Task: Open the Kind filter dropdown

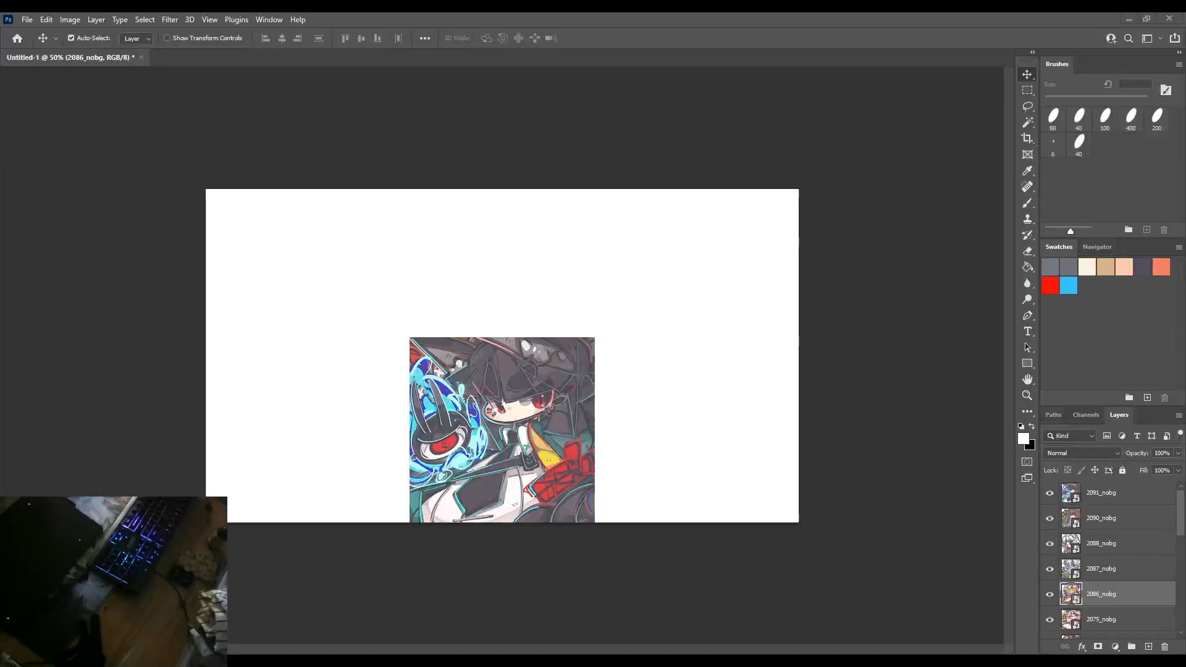Action: point(1070,435)
